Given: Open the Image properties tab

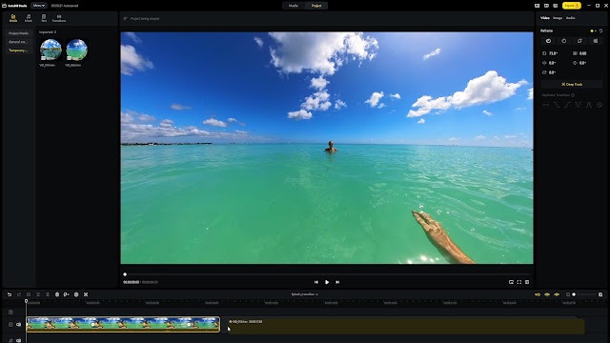Looking at the screenshot, I should coord(558,18).
